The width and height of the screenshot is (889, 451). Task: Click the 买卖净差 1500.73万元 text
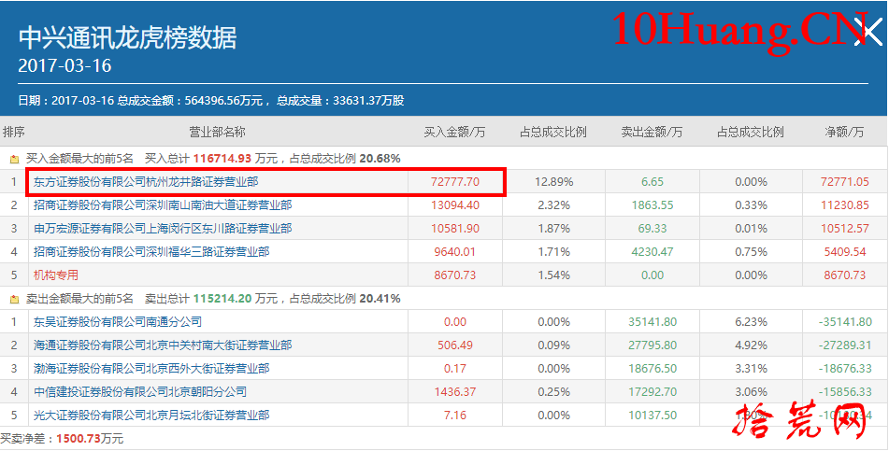62,439
